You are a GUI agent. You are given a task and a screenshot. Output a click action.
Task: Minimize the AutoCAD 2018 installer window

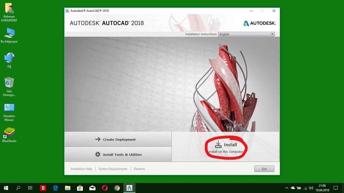251,11
